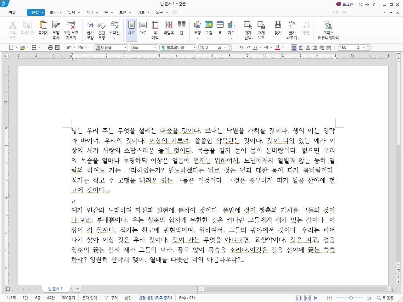Open the 10.0 pt font size dropdown
Image resolution: width=403 pixels, height=302 pixels.
225,48
